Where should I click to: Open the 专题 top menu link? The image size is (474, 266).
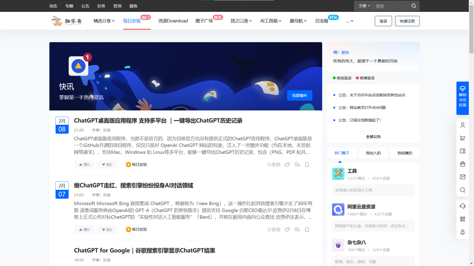69,6
